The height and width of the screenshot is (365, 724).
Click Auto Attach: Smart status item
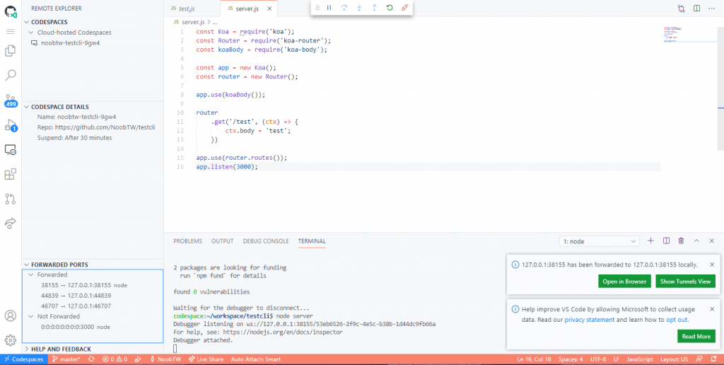click(256, 359)
